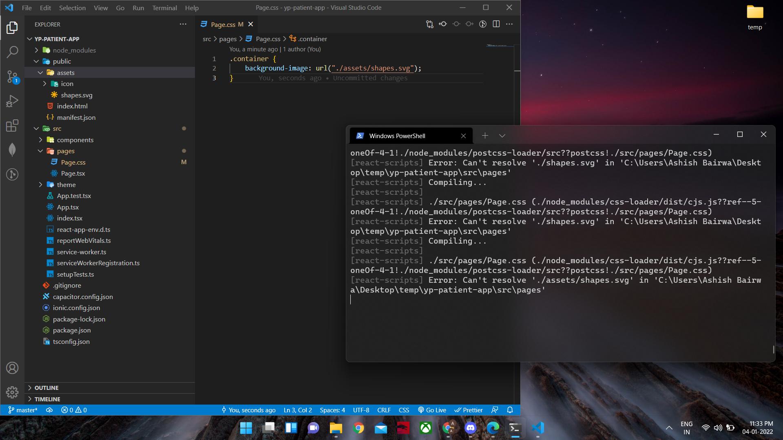Viewport: 783px width, 440px height.
Task: Click the synchronize changes cloud icon
Action: [49, 410]
